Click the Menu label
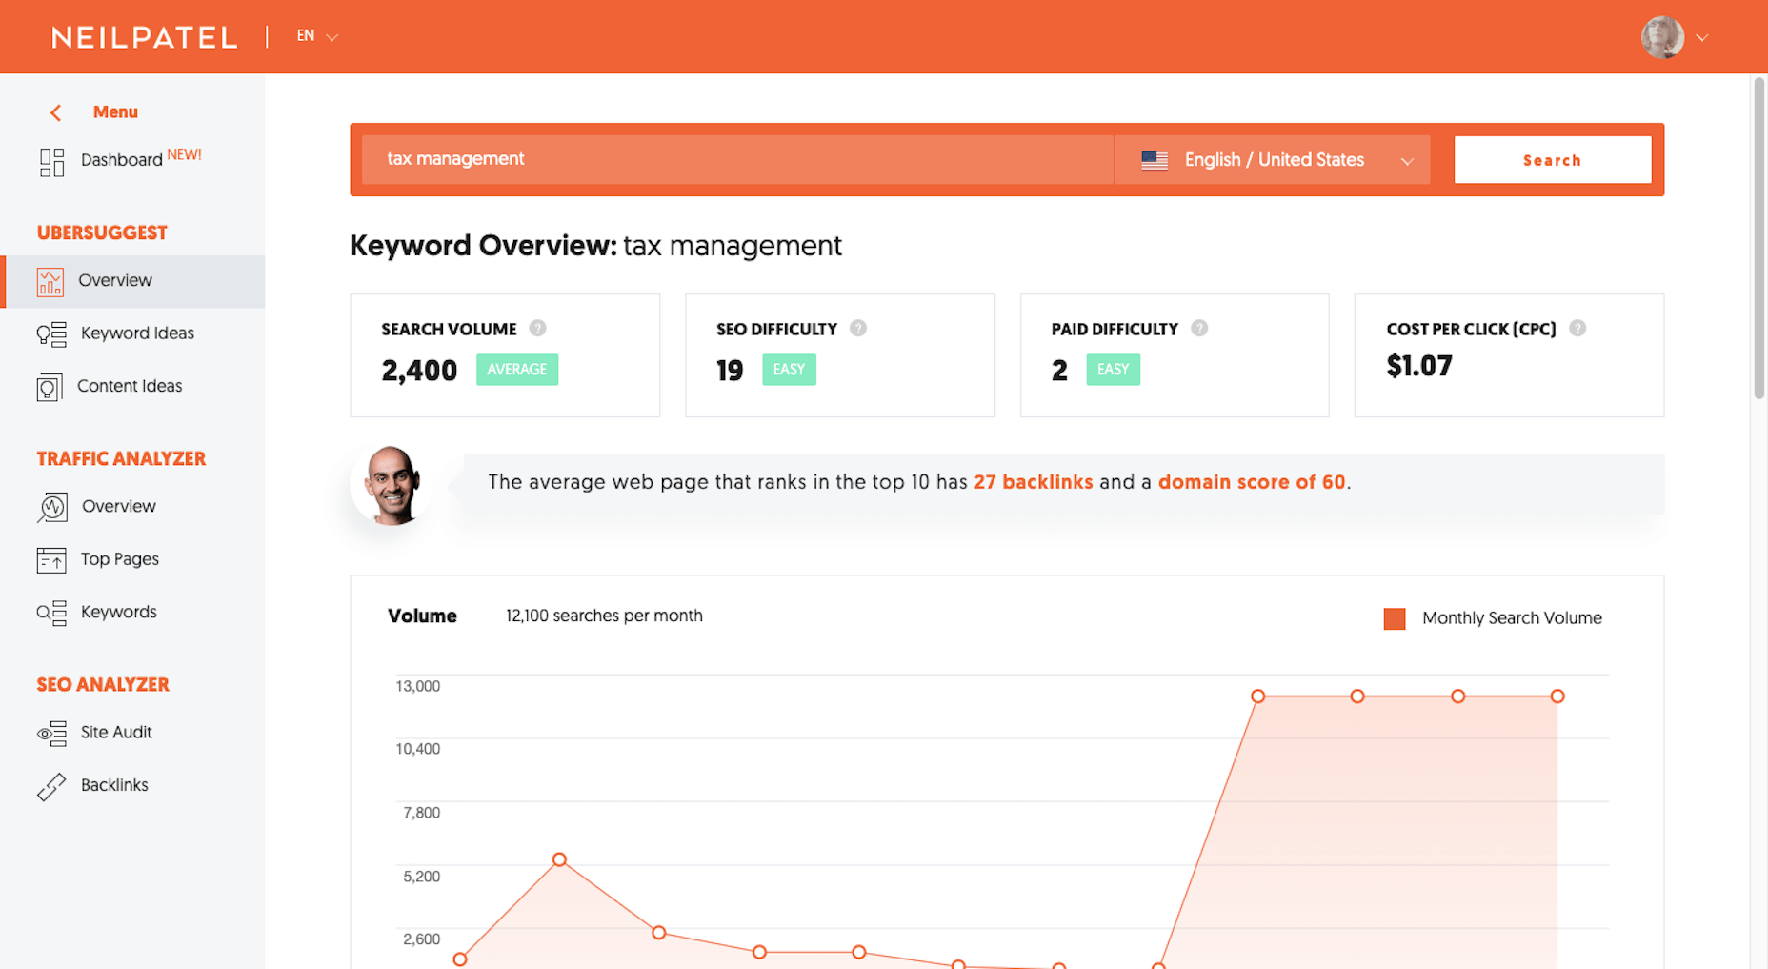The width and height of the screenshot is (1768, 969). pyautogui.click(x=115, y=111)
